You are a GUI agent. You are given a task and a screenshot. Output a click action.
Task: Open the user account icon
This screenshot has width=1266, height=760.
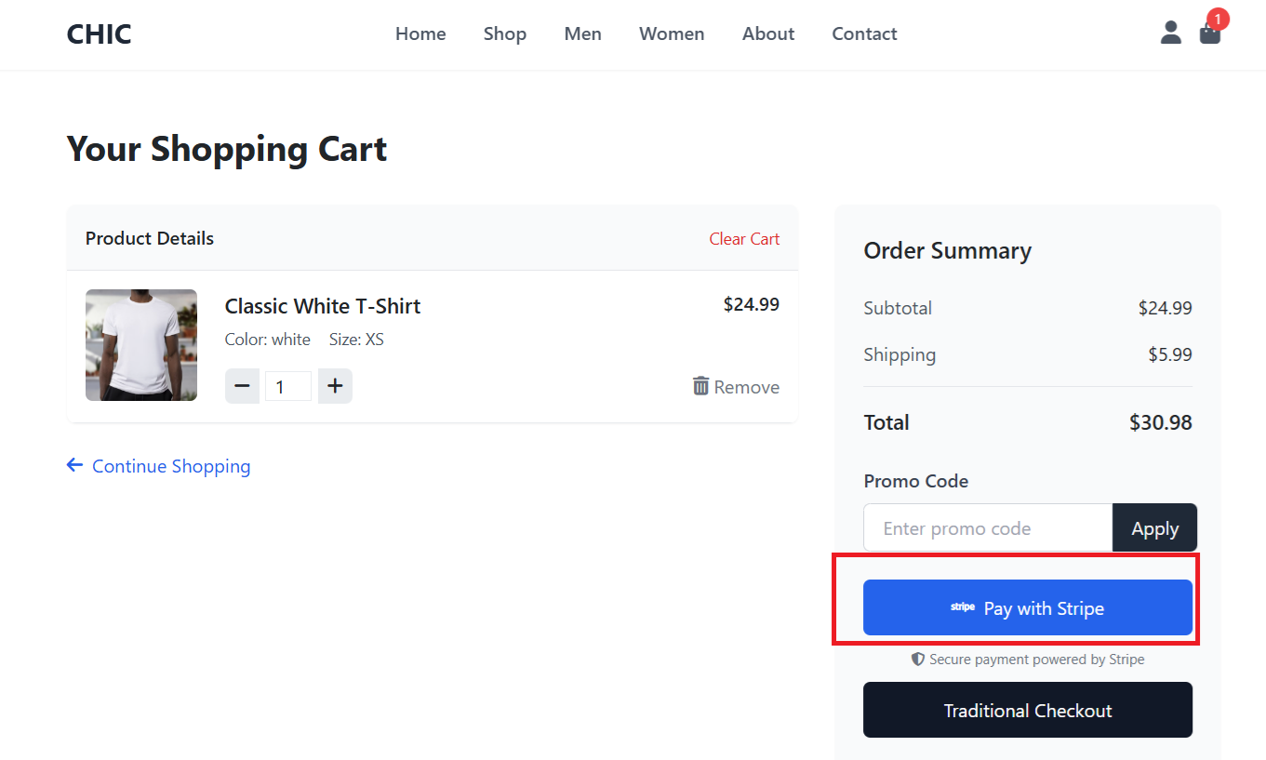(x=1170, y=33)
